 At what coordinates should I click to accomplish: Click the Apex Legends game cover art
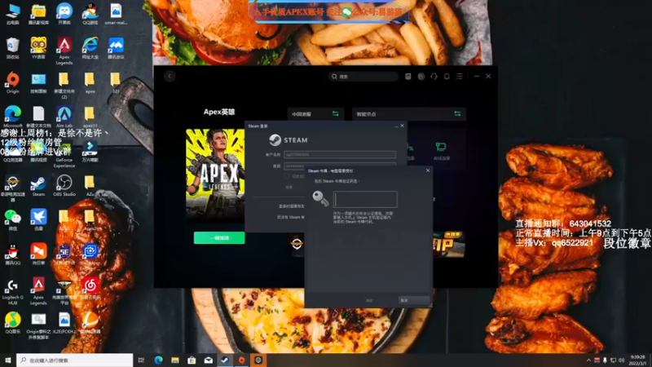[215, 175]
